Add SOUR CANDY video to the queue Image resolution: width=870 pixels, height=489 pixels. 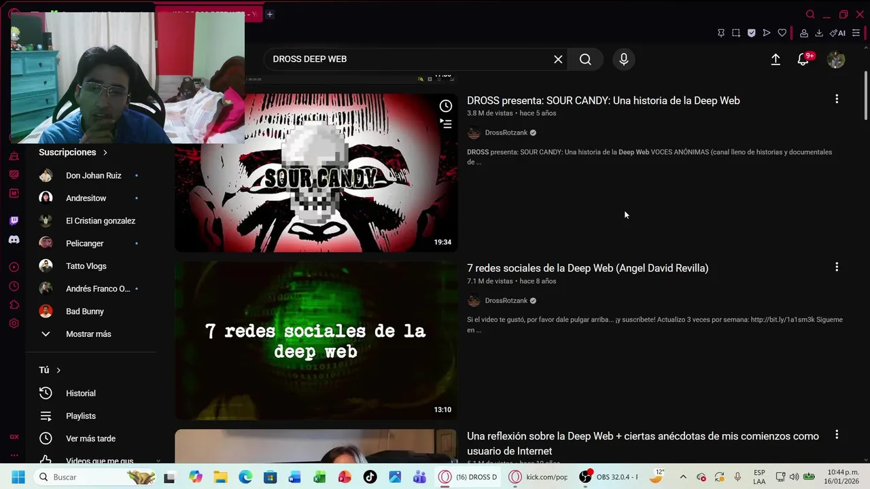click(445, 124)
